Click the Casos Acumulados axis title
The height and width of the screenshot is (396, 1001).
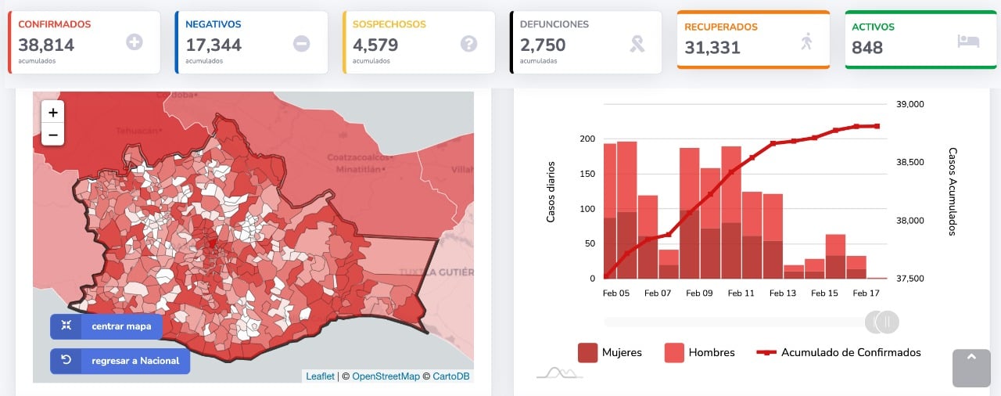pyautogui.click(x=953, y=191)
